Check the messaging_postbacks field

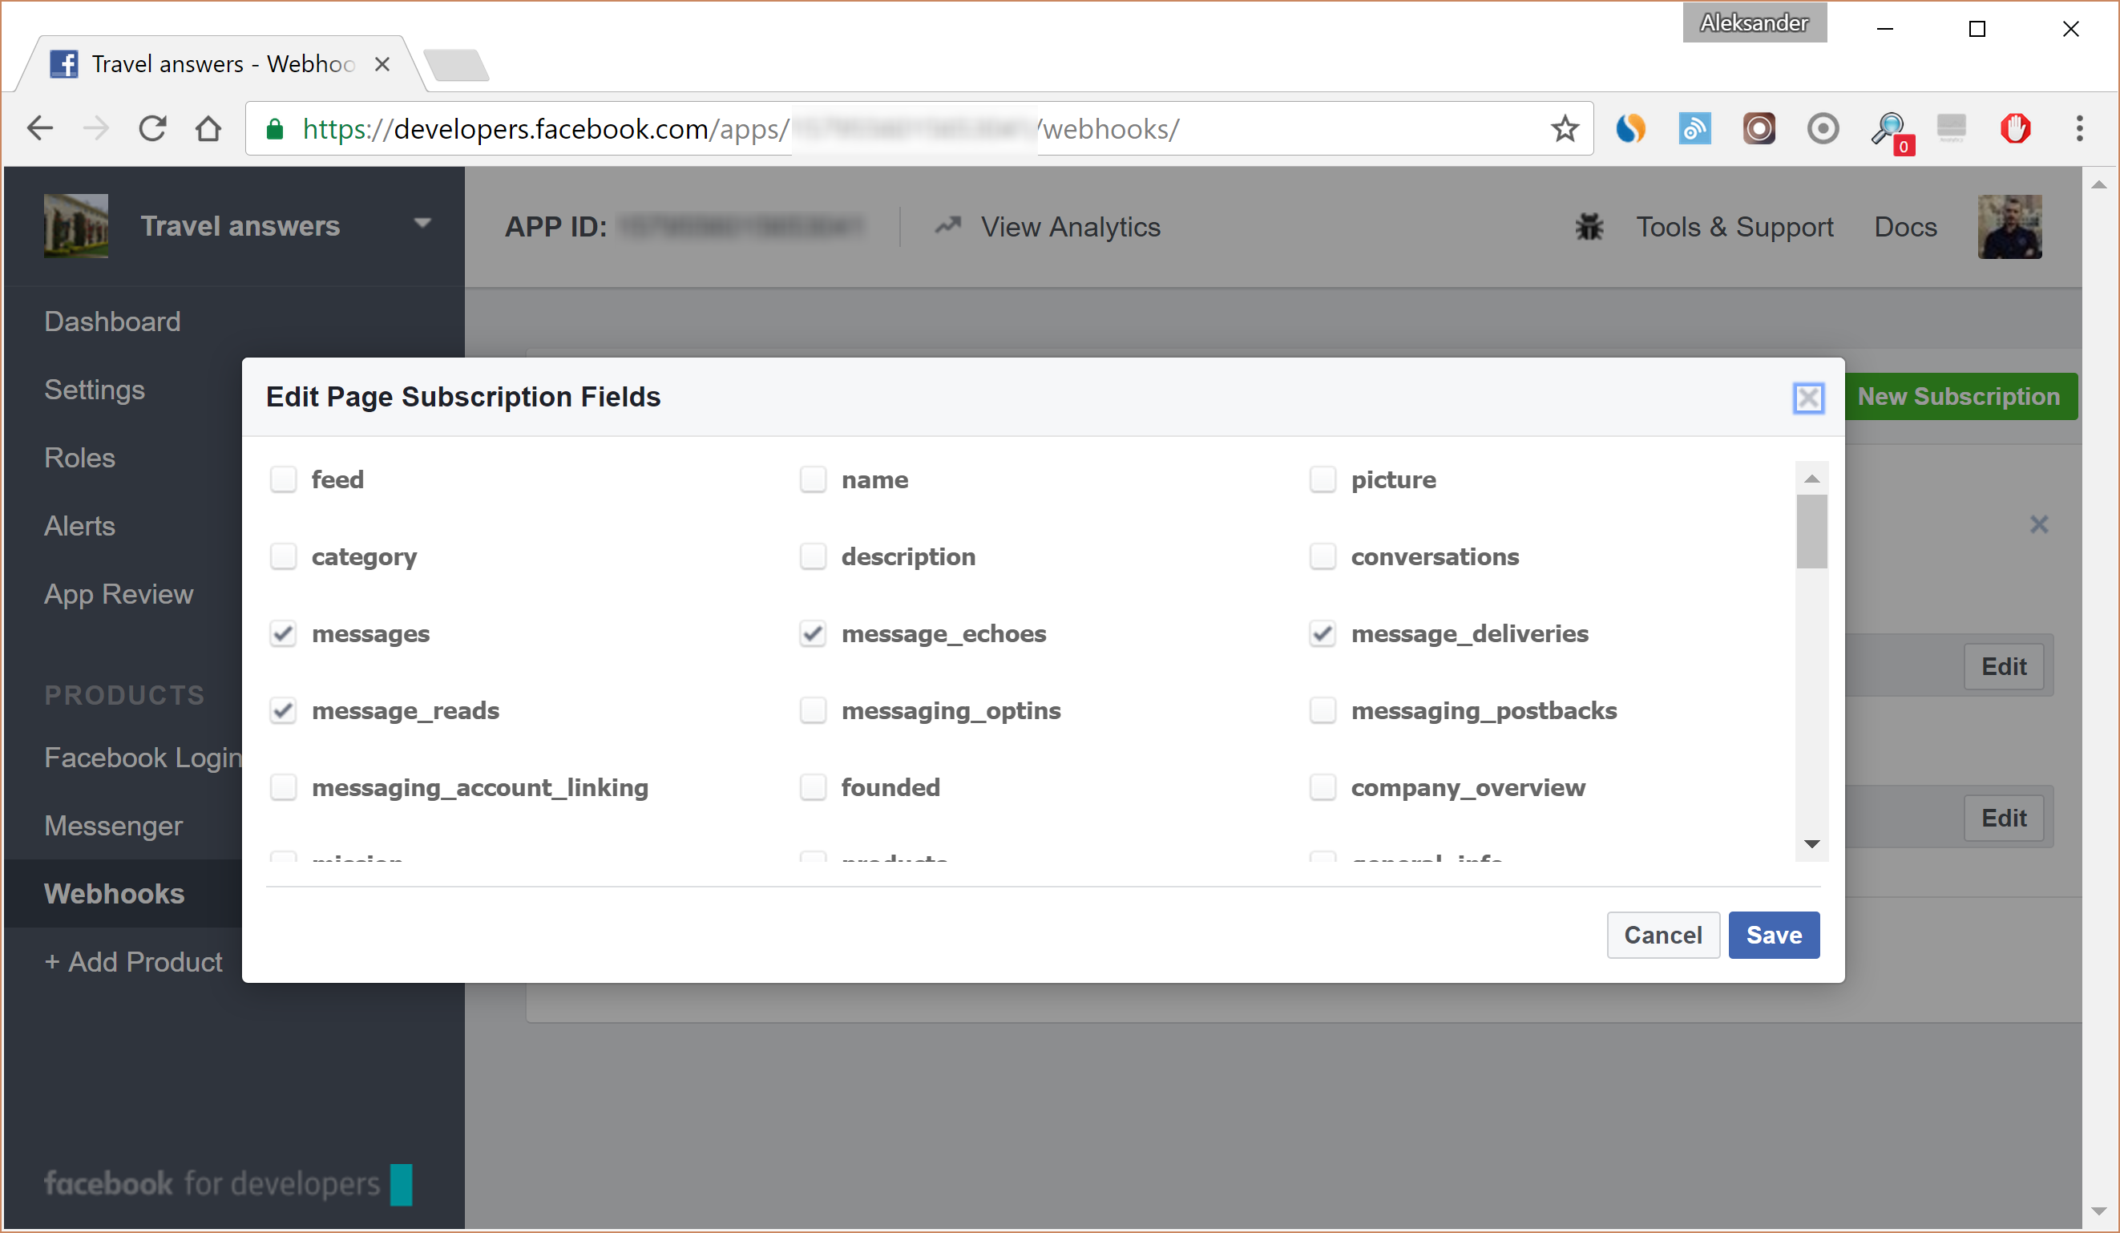[x=1322, y=709]
